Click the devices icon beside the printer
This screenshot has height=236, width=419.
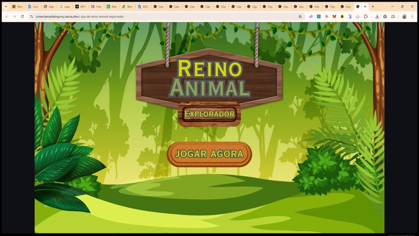393,17
